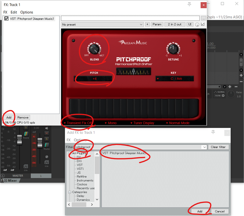This screenshot has width=244, height=216.
Task: Open the Transient Fix Off dropdown
Action: [78, 123]
